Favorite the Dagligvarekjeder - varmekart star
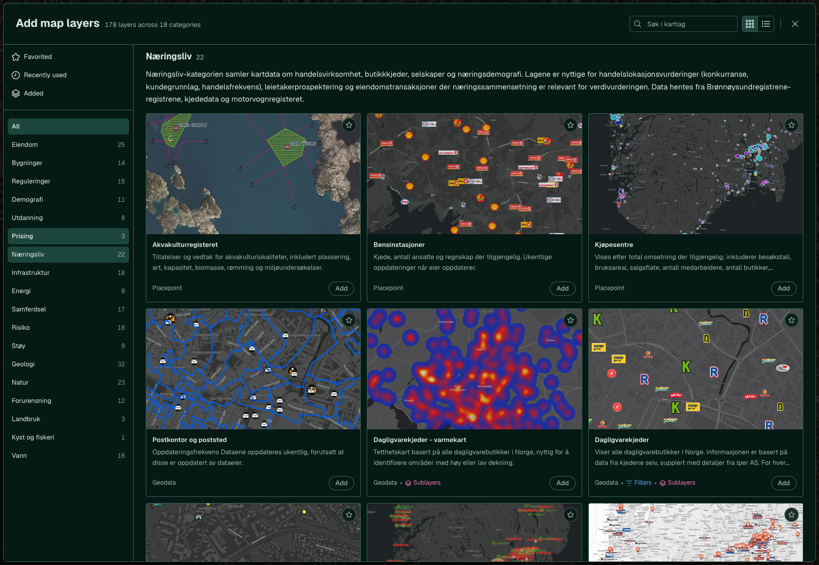The image size is (819, 565). point(571,320)
